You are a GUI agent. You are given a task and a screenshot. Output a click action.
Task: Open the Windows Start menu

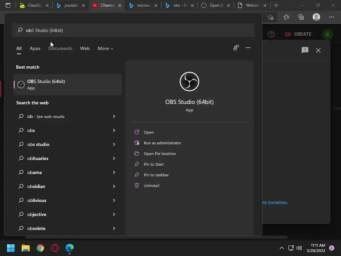[11, 248]
